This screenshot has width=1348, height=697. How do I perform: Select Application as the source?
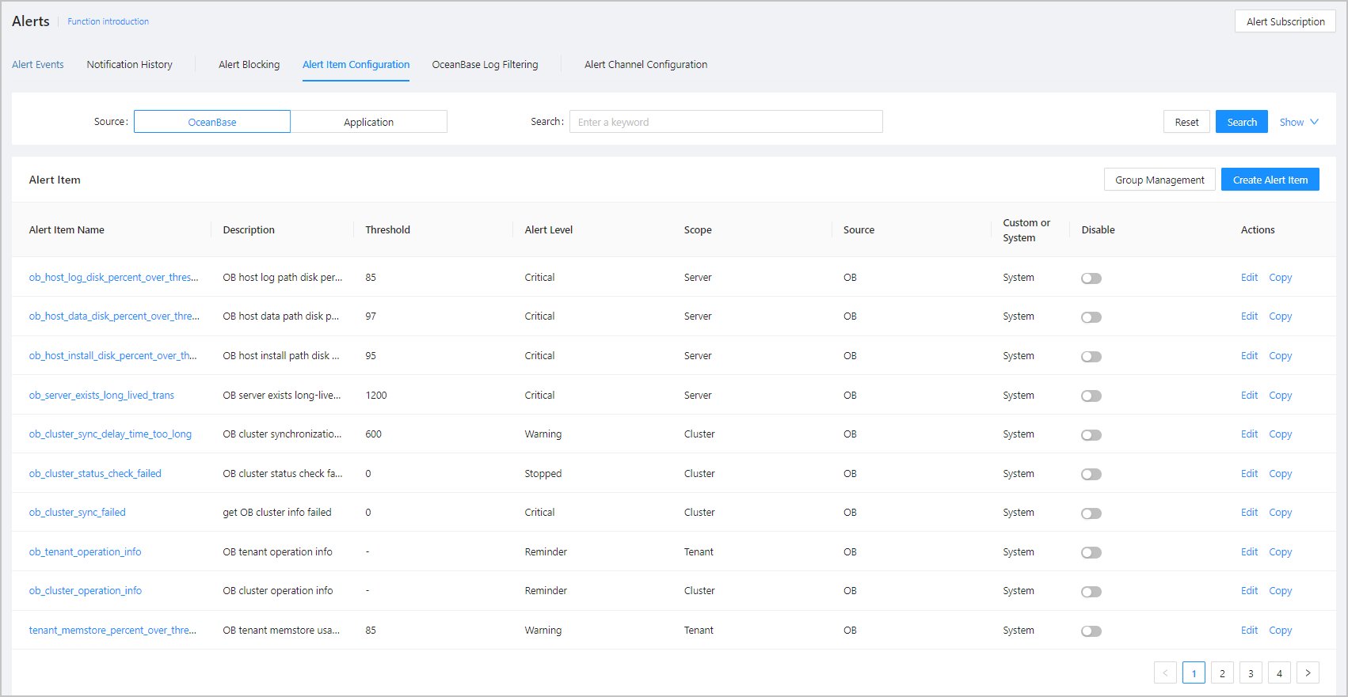pyautogui.click(x=368, y=122)
